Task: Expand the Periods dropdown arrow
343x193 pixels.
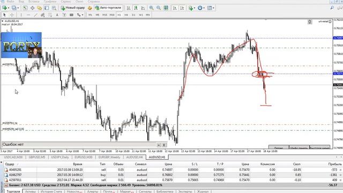Action: 204,8
